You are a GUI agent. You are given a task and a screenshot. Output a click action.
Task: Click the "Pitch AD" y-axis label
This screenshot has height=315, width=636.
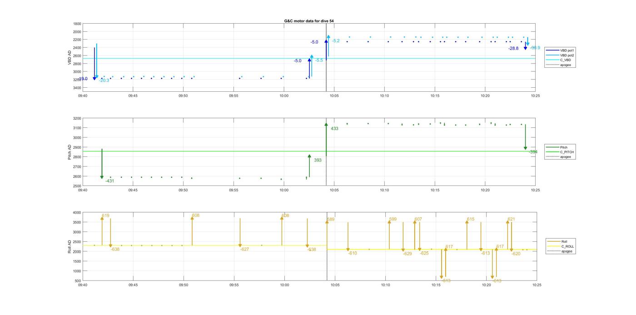pos(70,152)
